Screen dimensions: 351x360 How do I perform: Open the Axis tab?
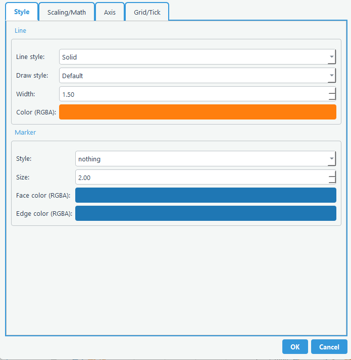pyautogui.click(x=110, y=12)
